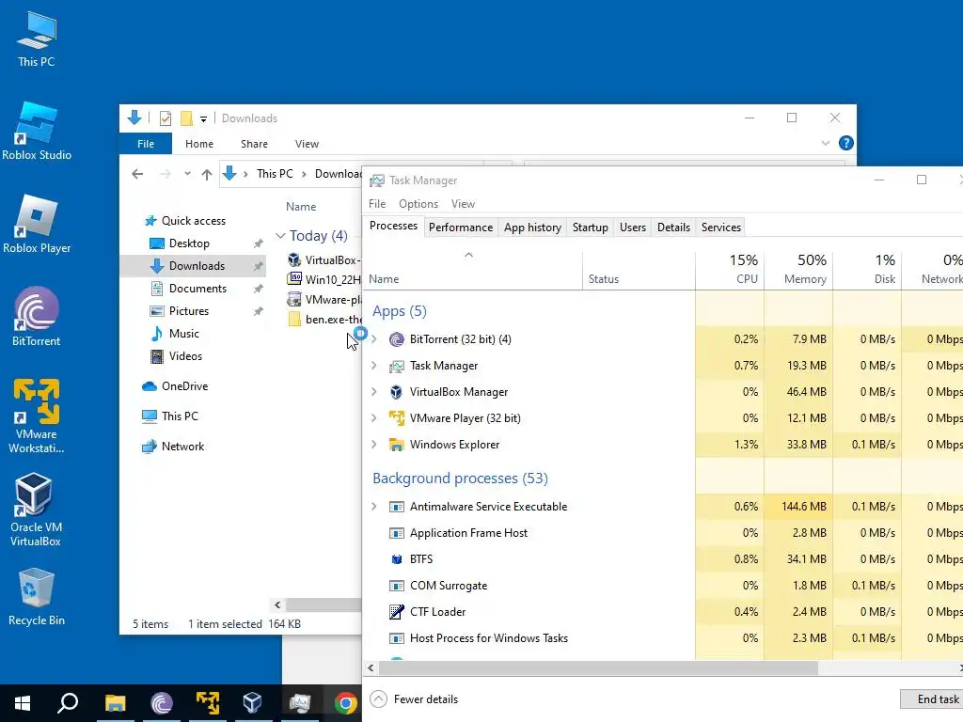Screen dimensions: 963x722
Task: Select OneDrive in navigation pane
Action: pos(184,386)
